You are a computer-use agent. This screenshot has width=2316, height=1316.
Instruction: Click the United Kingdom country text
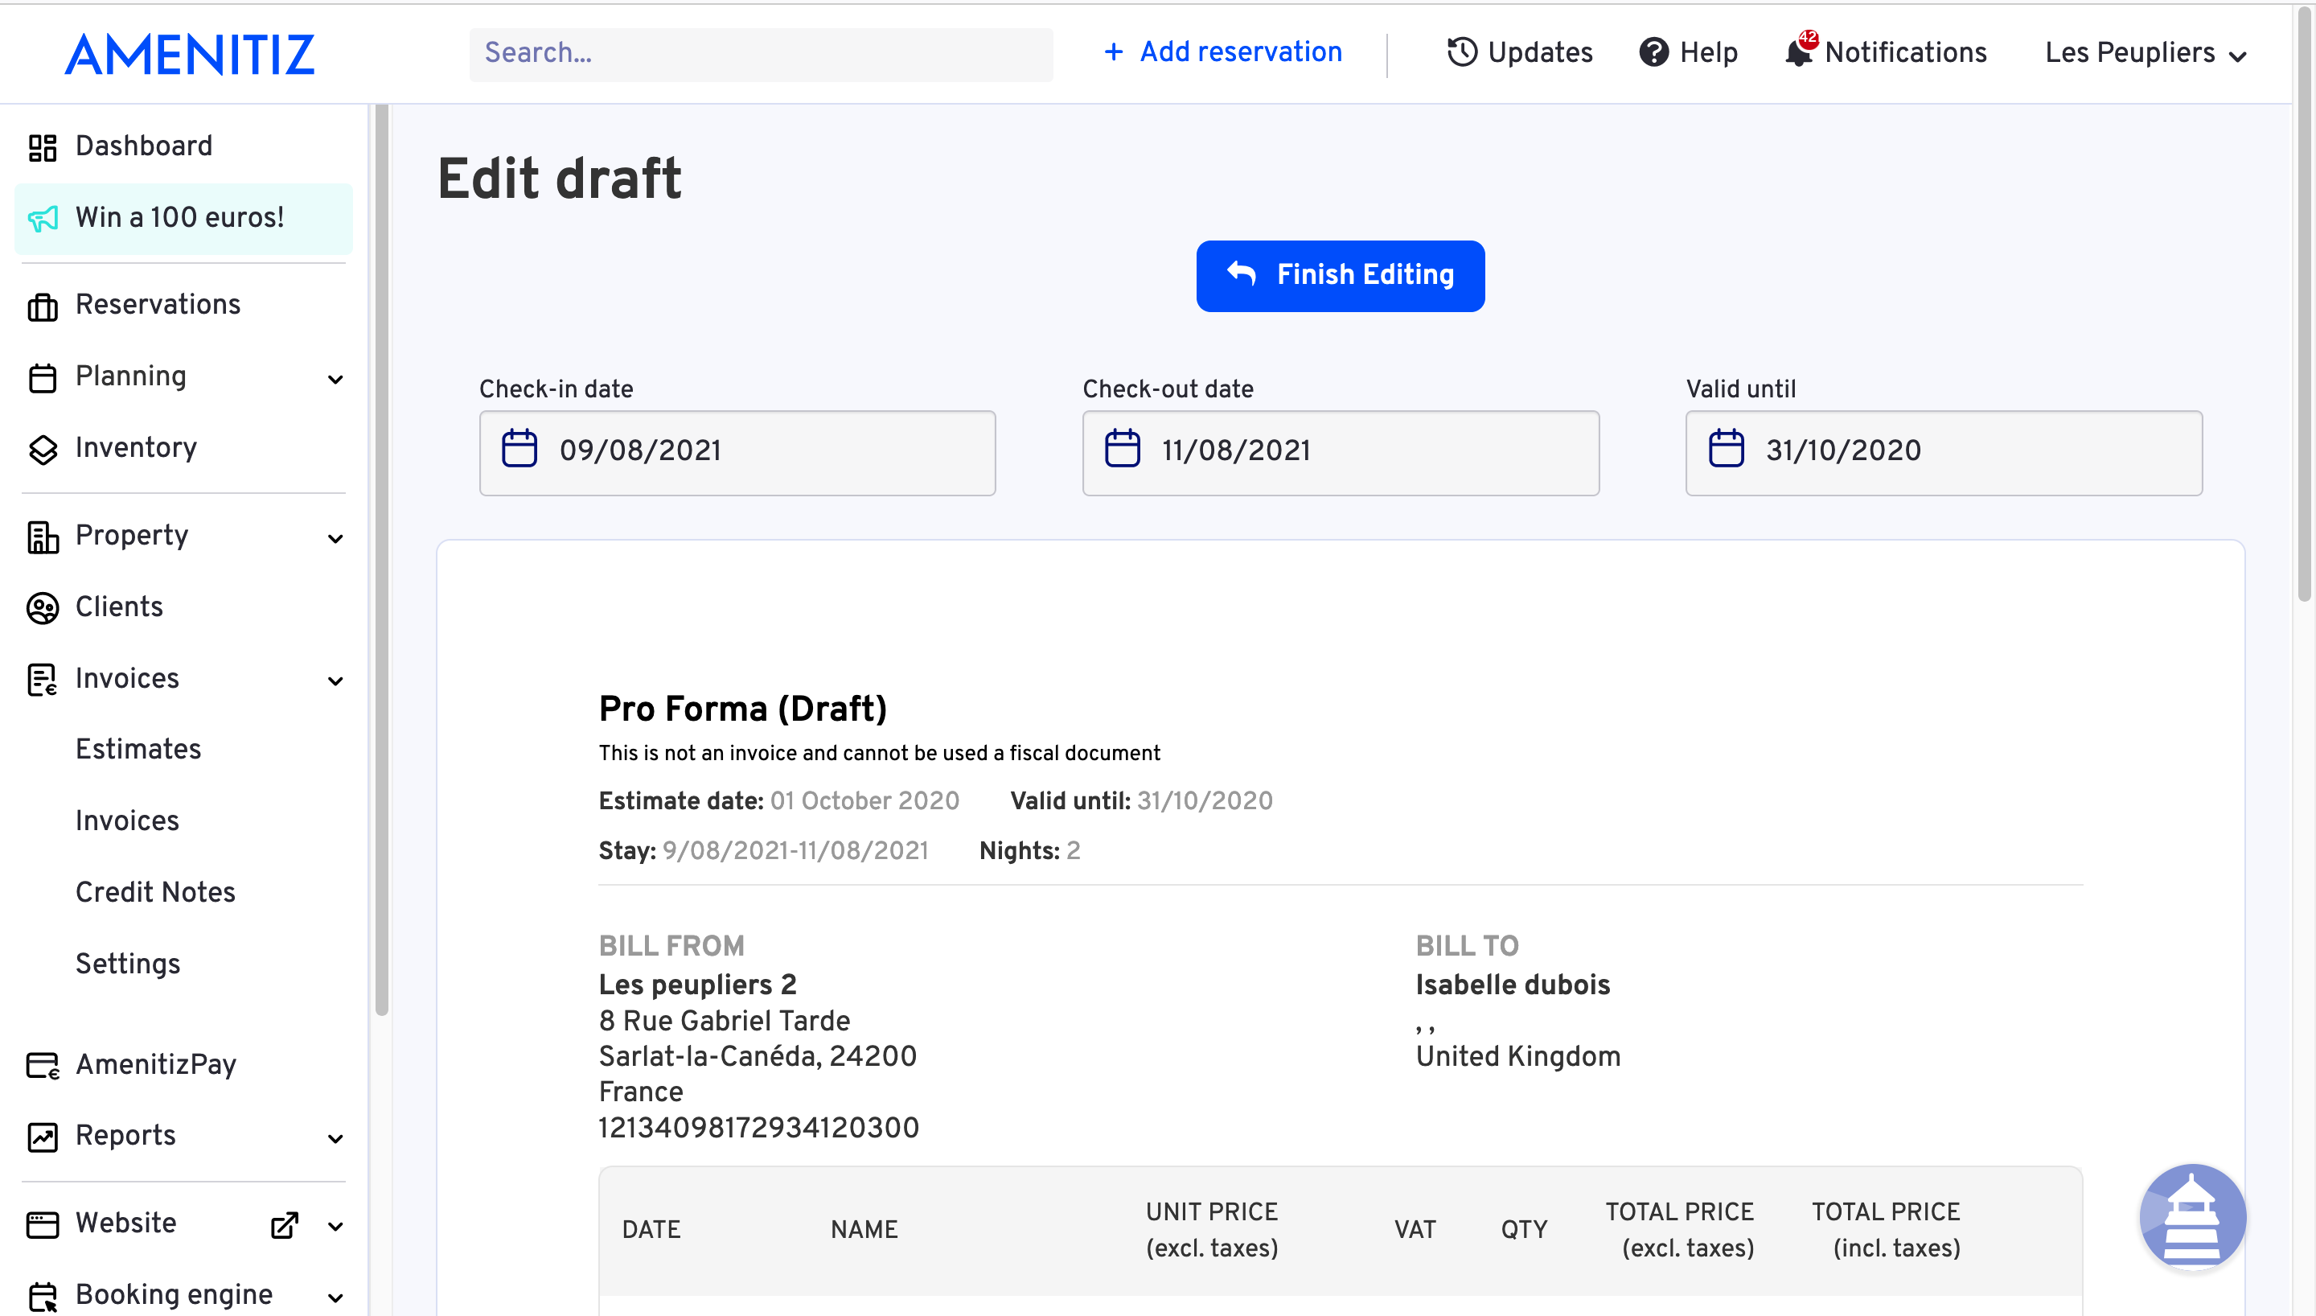pos(1518,1055)
